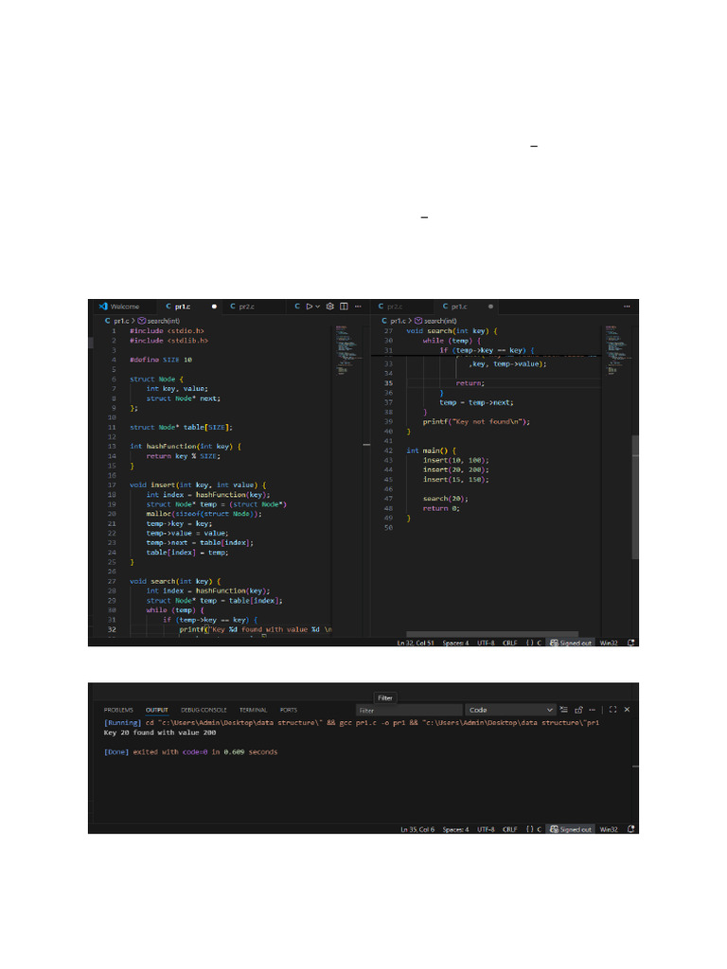Click the notifications bell in the upper status bar
The image size is (727, 969).
point(630,643)
